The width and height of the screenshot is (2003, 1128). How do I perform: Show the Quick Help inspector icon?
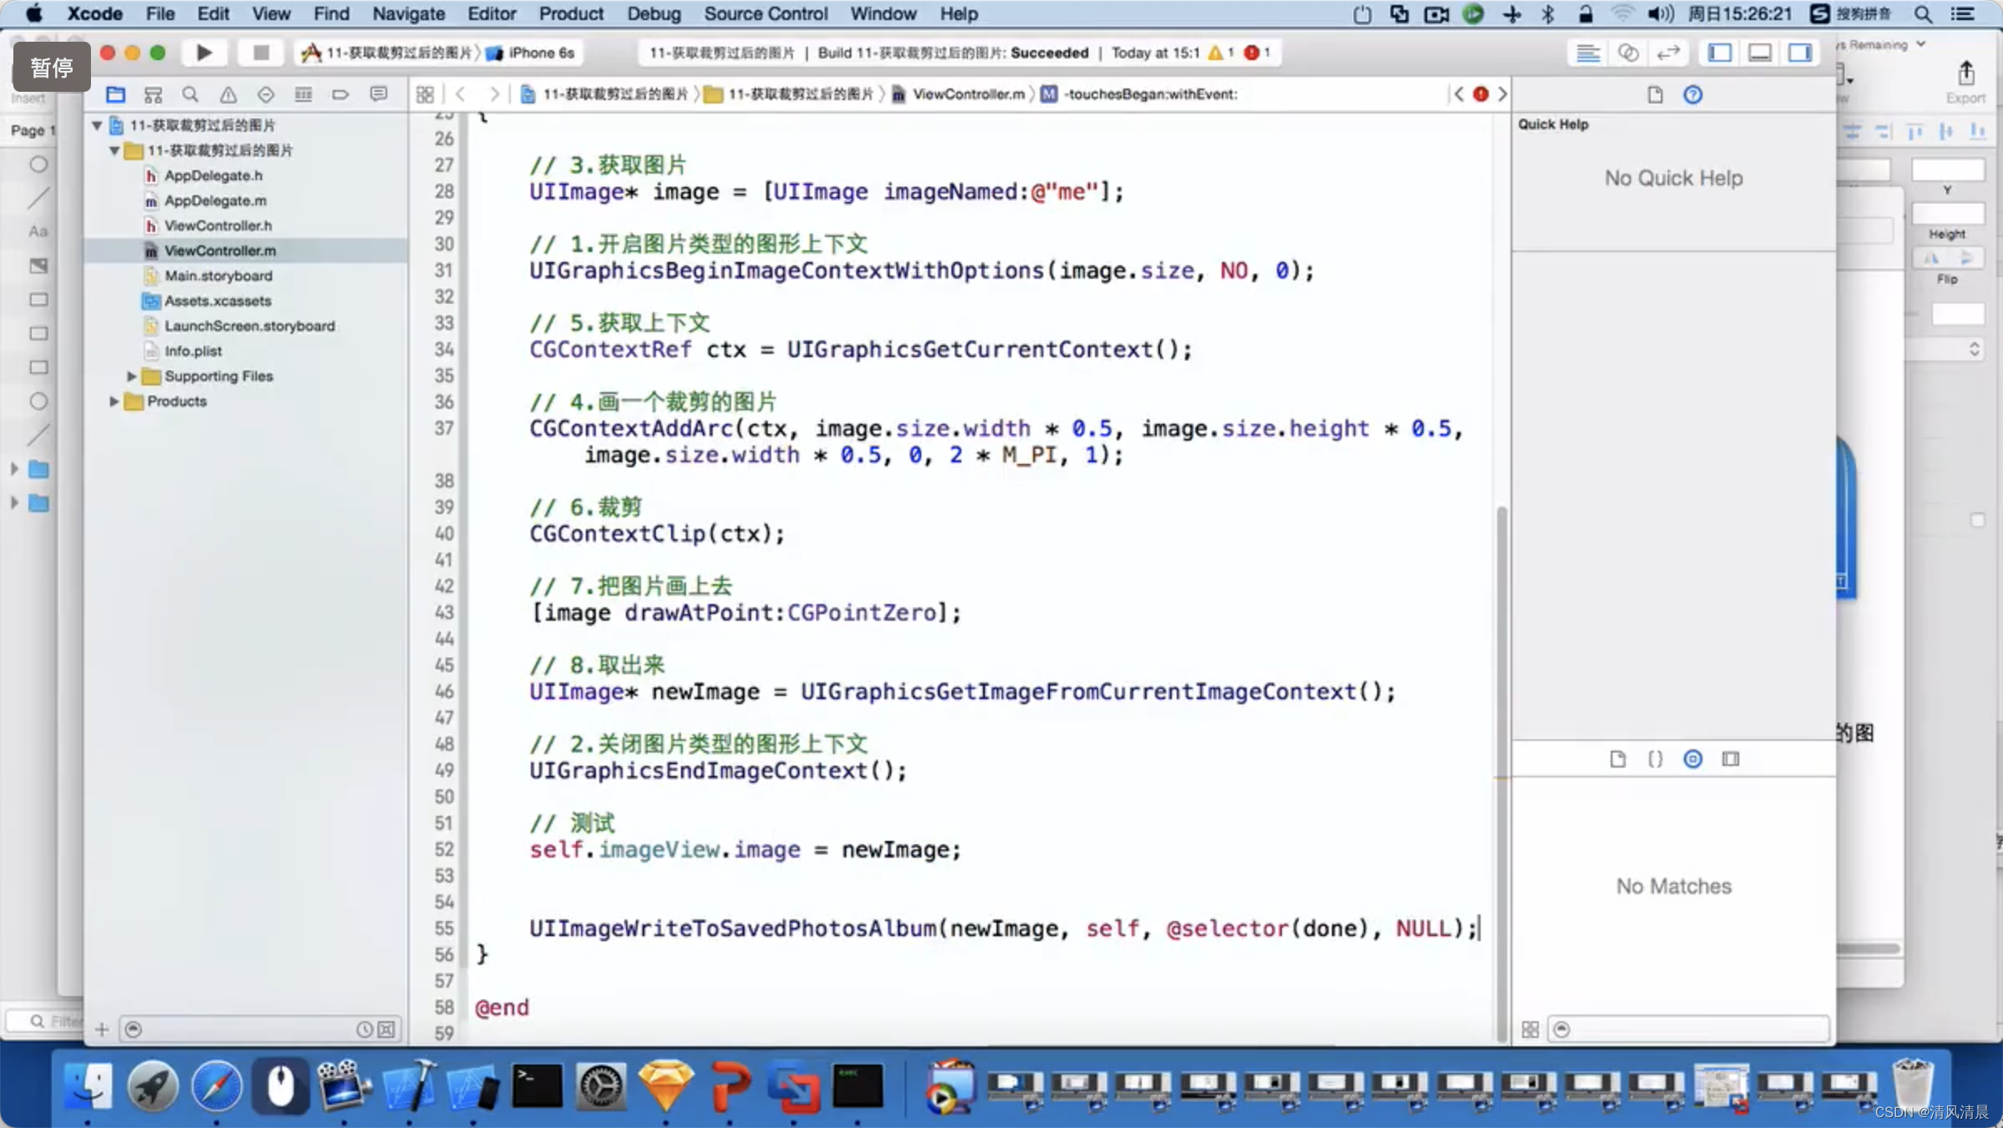pos(1693,94)
